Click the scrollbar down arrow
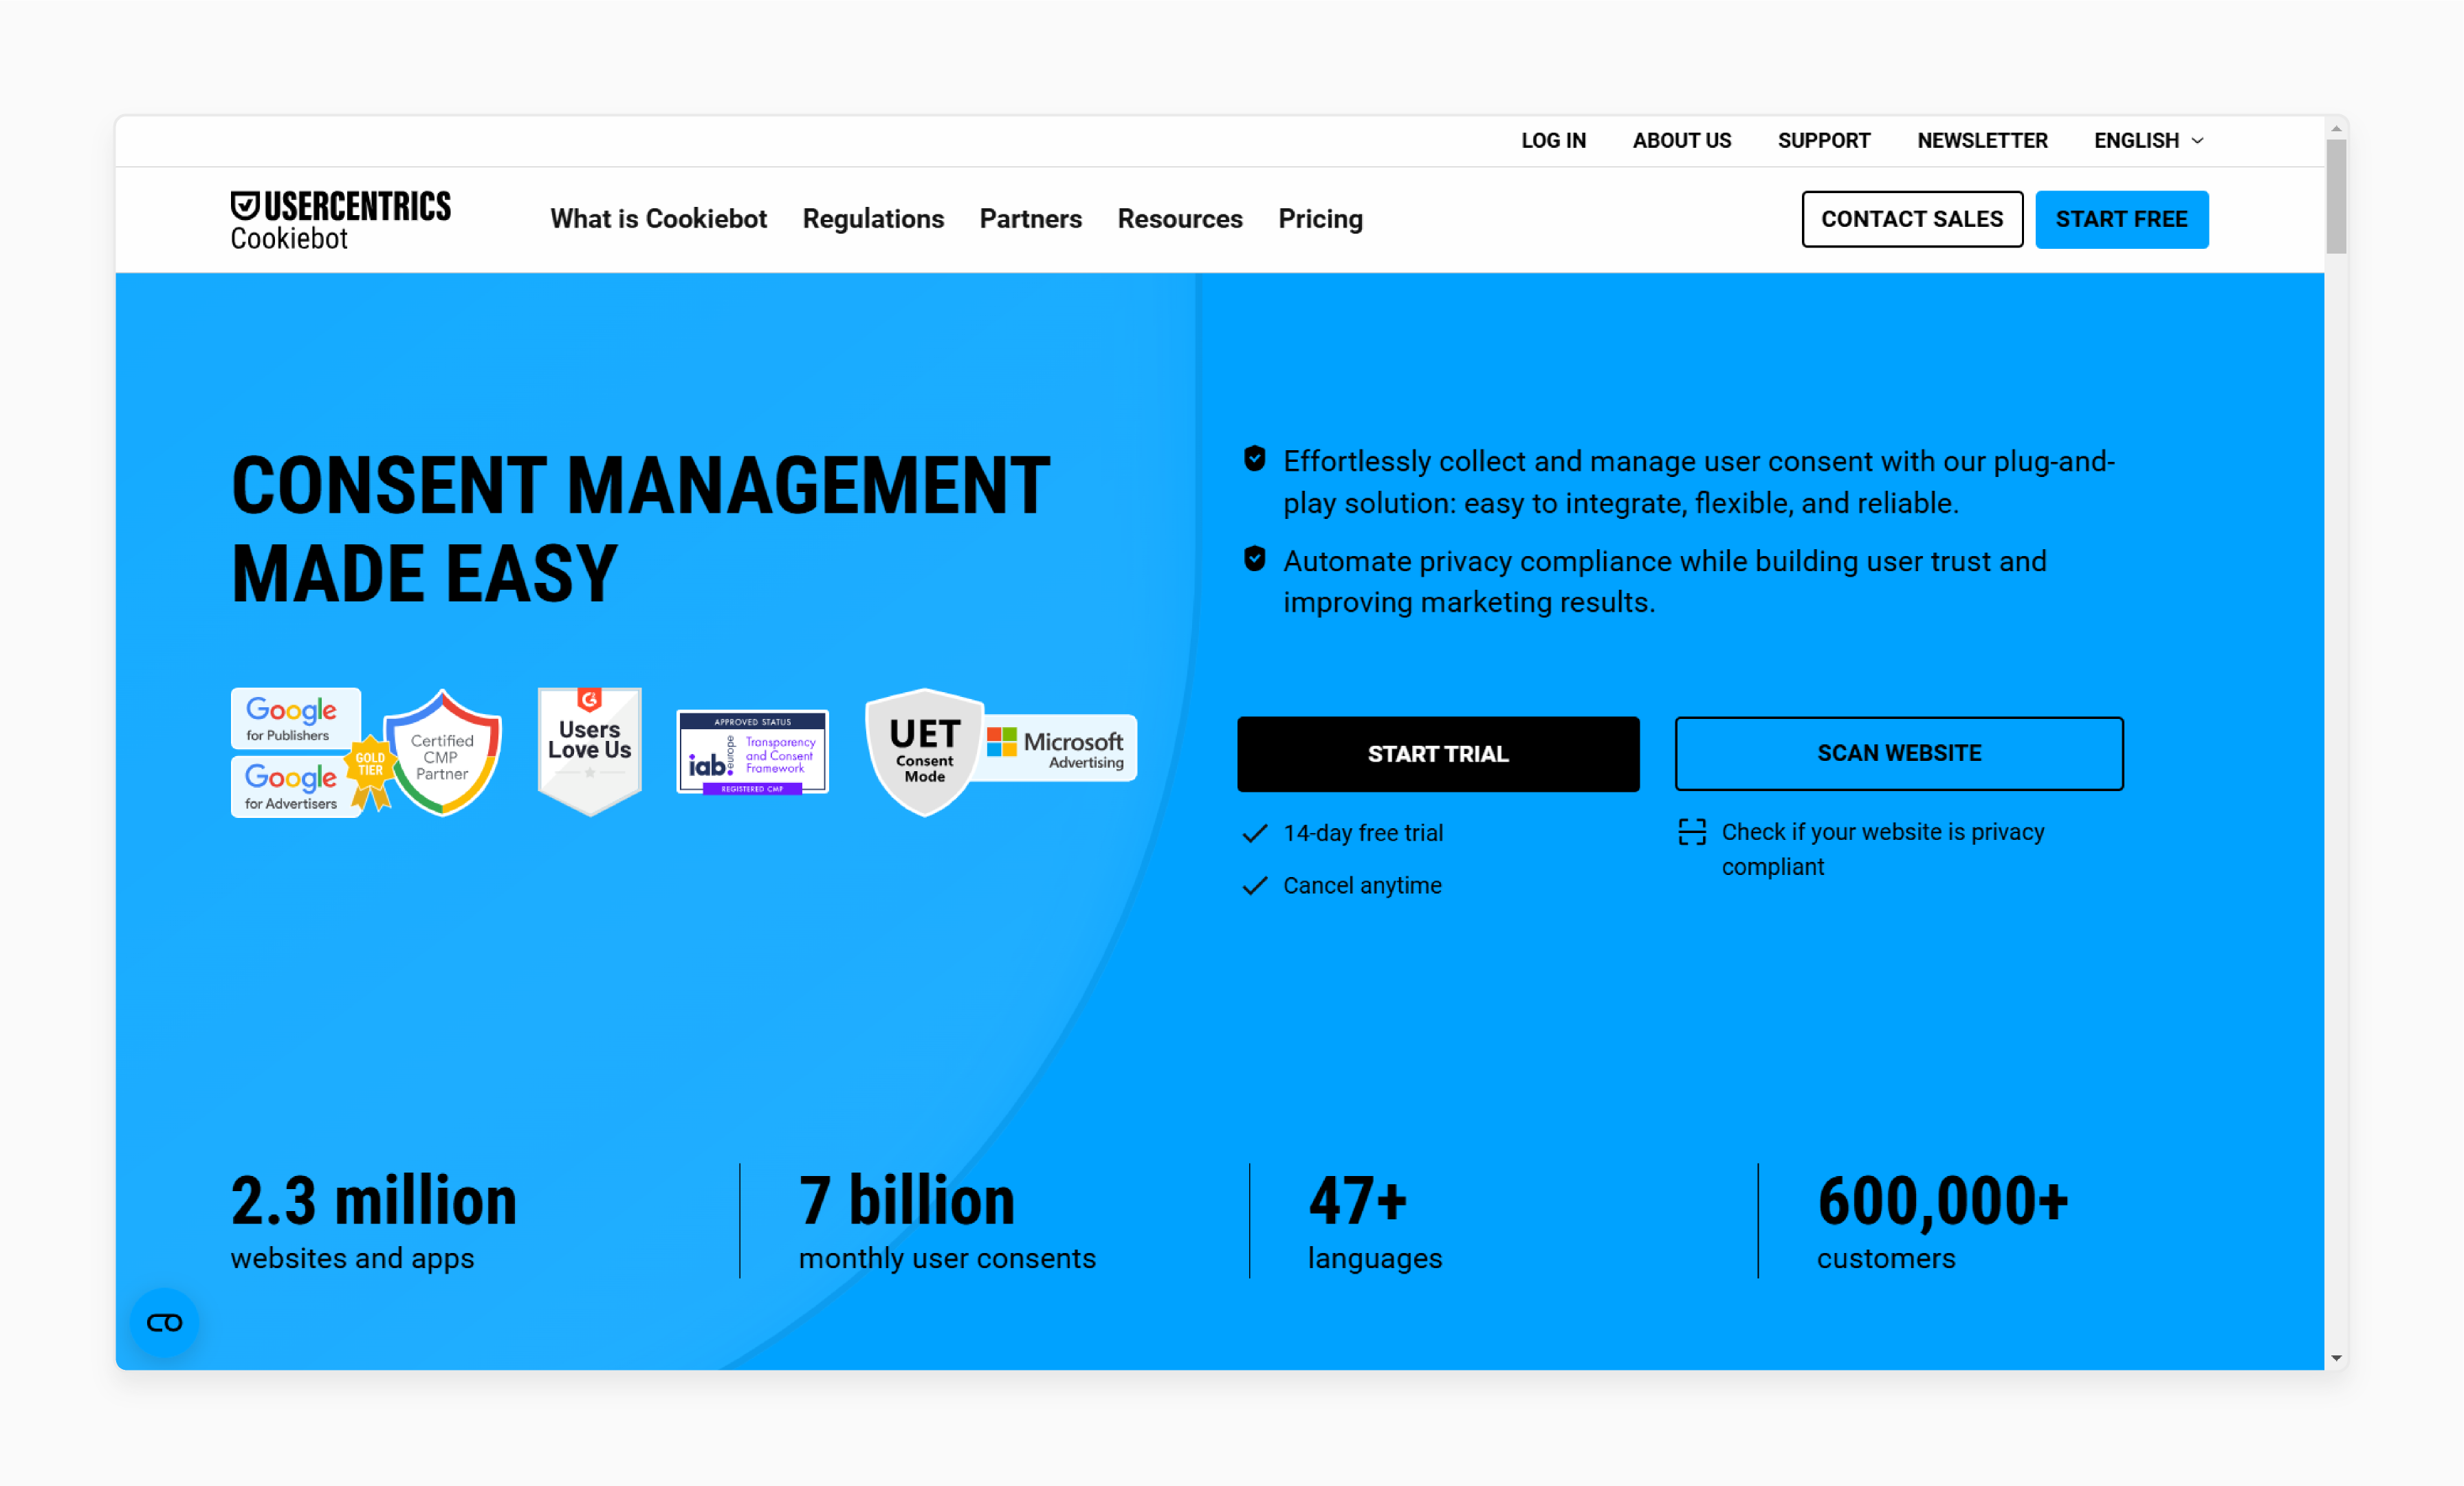Screen dimensions: 2464x1486 point(2336,1358)
